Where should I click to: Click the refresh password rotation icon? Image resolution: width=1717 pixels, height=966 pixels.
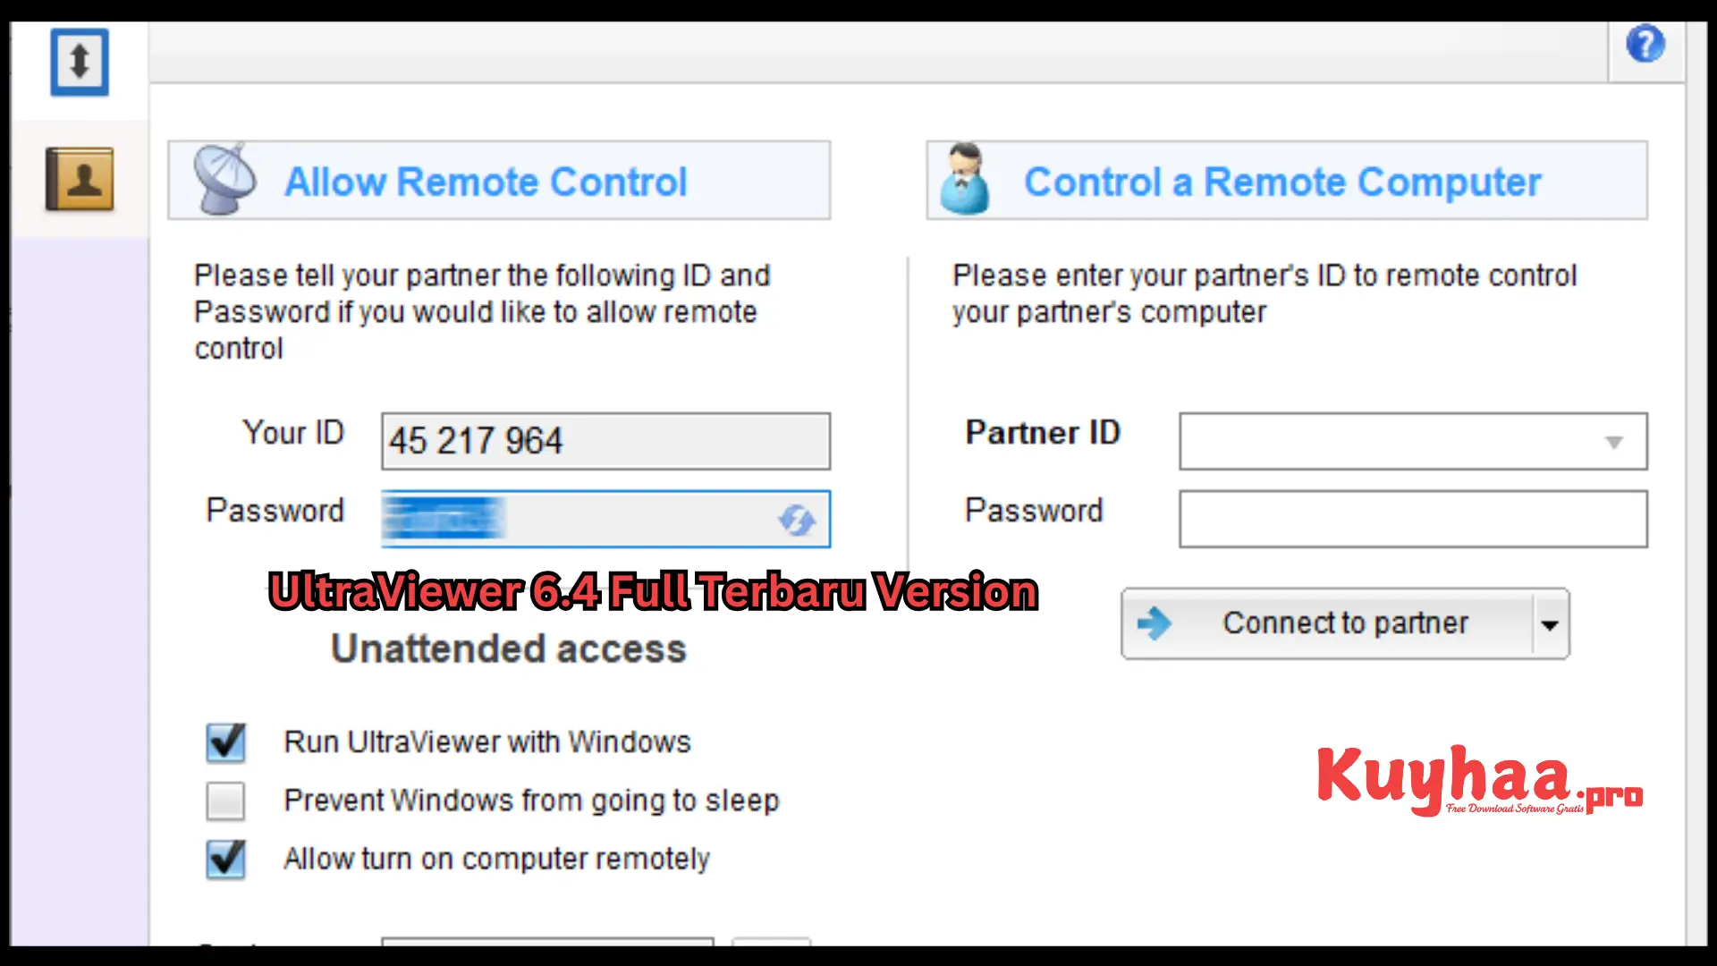[x=797, y=519]
